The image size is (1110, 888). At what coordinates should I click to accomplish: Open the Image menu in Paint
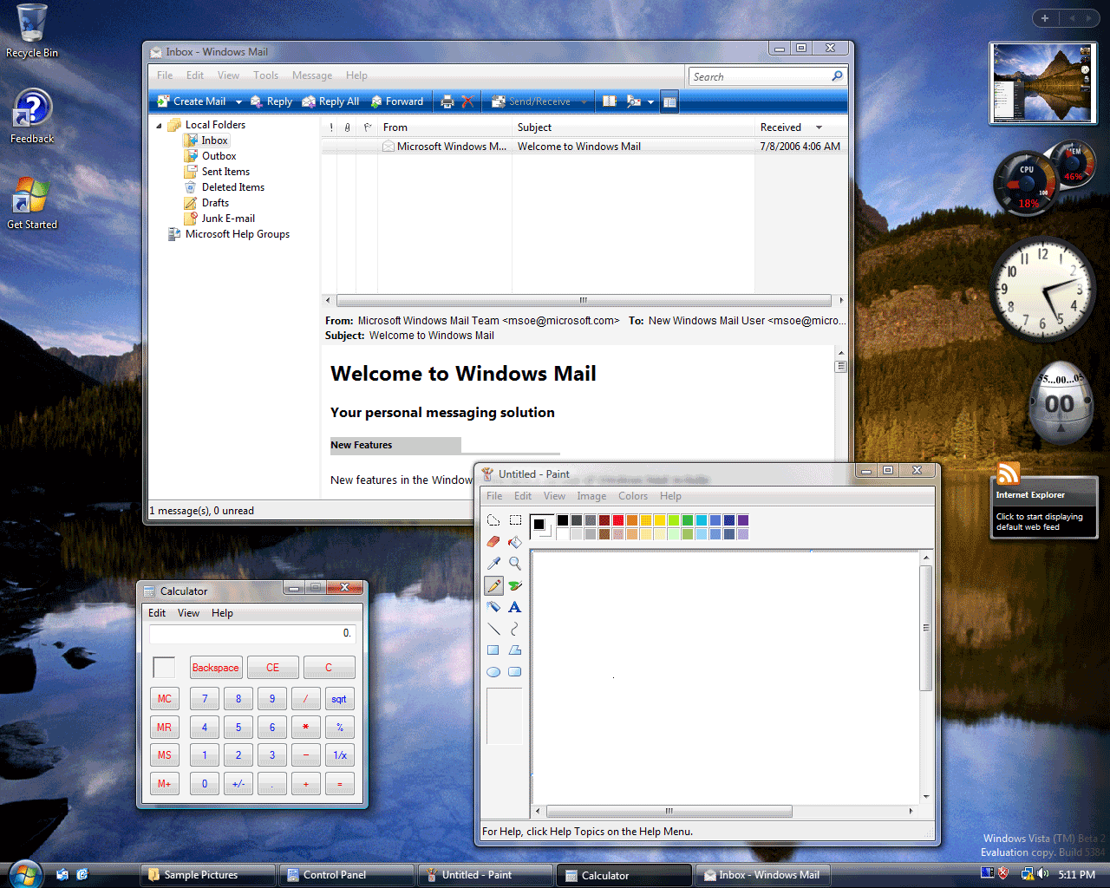pyautogui.click(x=591, y=496)
